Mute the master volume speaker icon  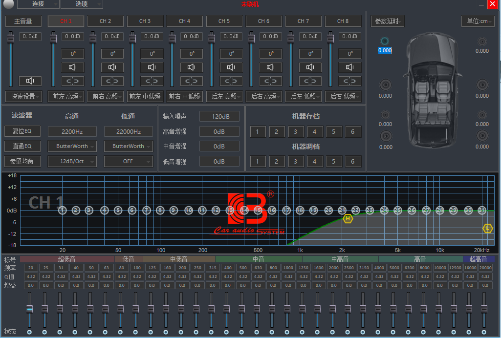(x=30, y=81)
